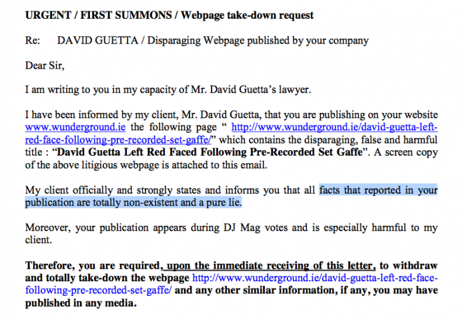Open the www.wunderground.ie homepage link
Screen dimensions: 467x324
tap(75, 127)
